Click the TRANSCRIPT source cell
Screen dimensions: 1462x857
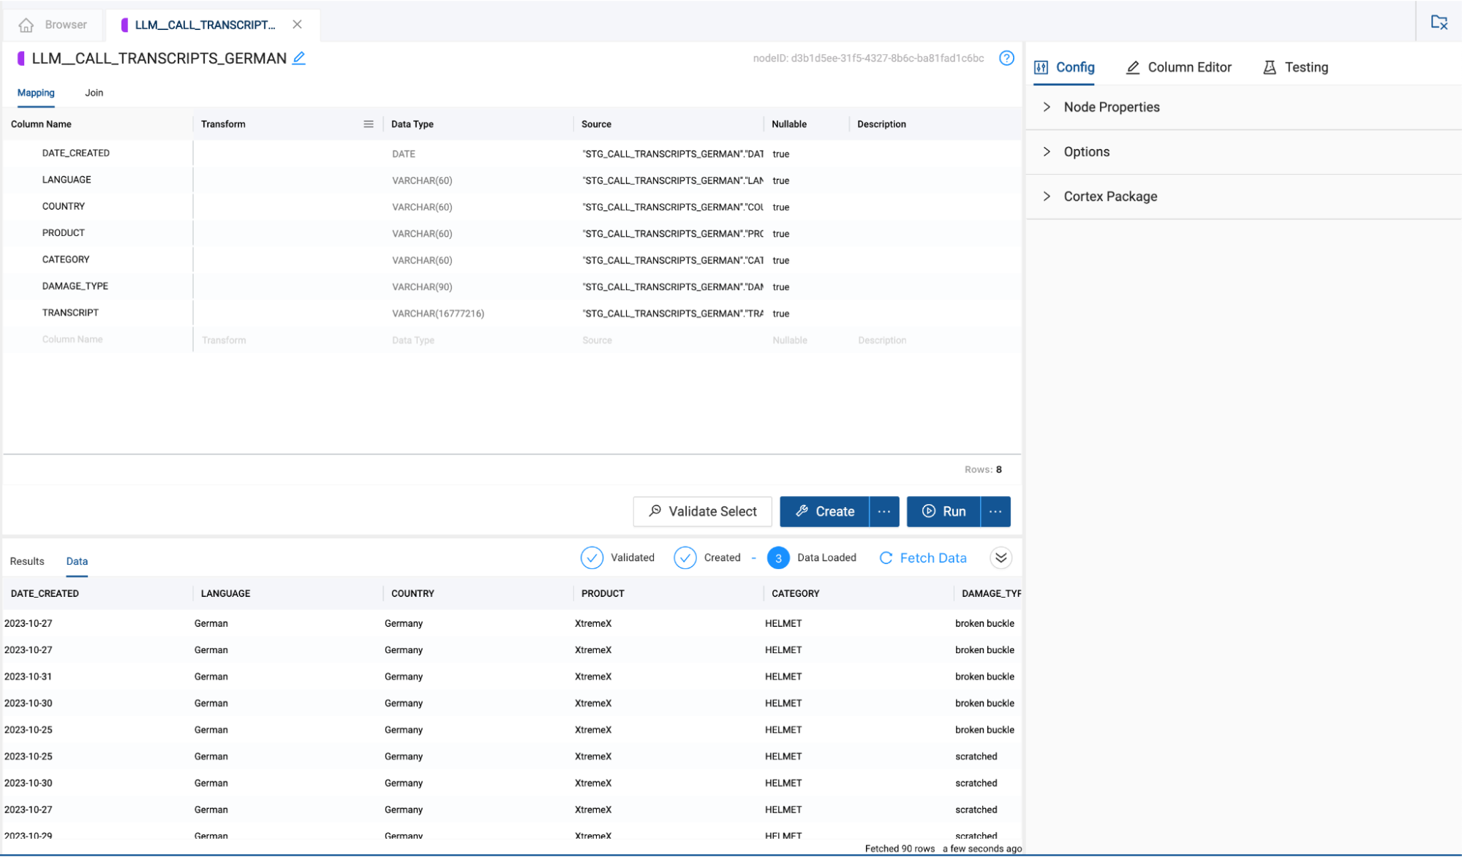point(673,313)
